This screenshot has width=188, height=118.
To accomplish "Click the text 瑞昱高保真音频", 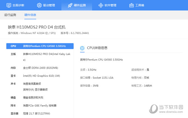I will [x=32, y=84].
